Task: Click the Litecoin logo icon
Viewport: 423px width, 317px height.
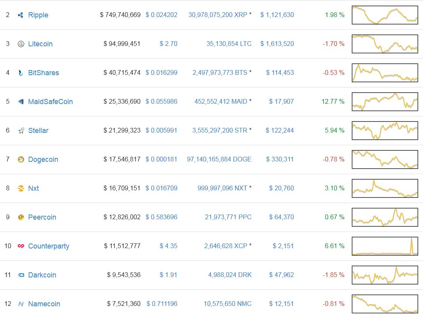Action: (x=21, y=44)
